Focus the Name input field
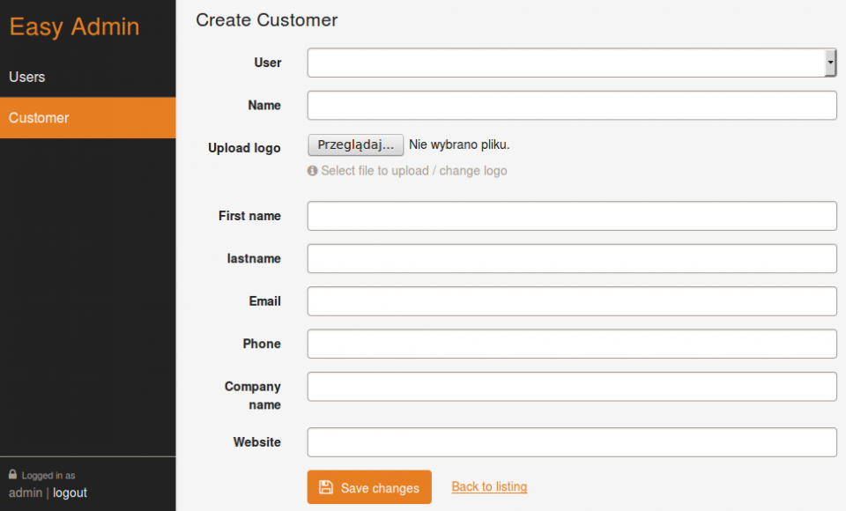 click(571, 106)
